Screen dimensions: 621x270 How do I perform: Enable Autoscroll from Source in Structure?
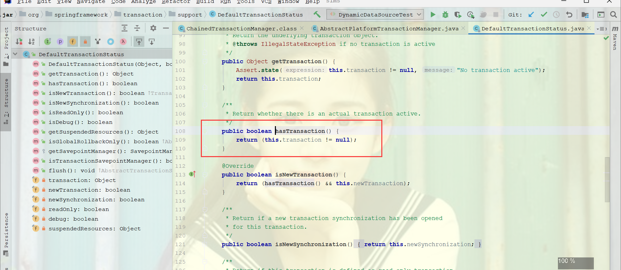coord(151,42)
